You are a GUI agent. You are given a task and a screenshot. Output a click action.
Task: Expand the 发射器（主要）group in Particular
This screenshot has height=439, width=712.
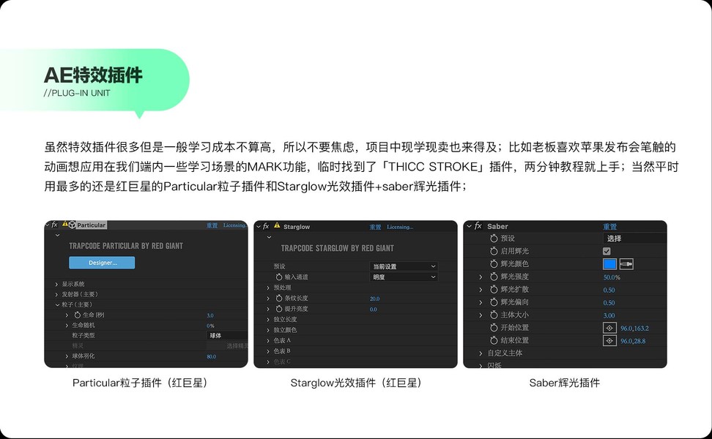click(56, 294)
